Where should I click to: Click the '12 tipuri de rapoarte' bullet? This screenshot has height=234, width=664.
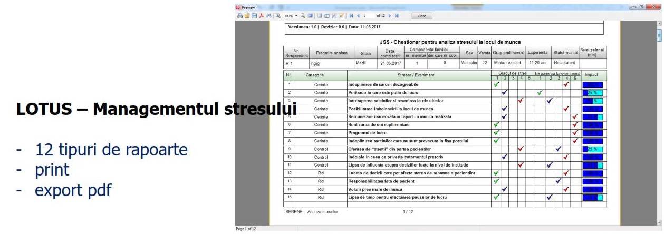click(x=111, y=150)
